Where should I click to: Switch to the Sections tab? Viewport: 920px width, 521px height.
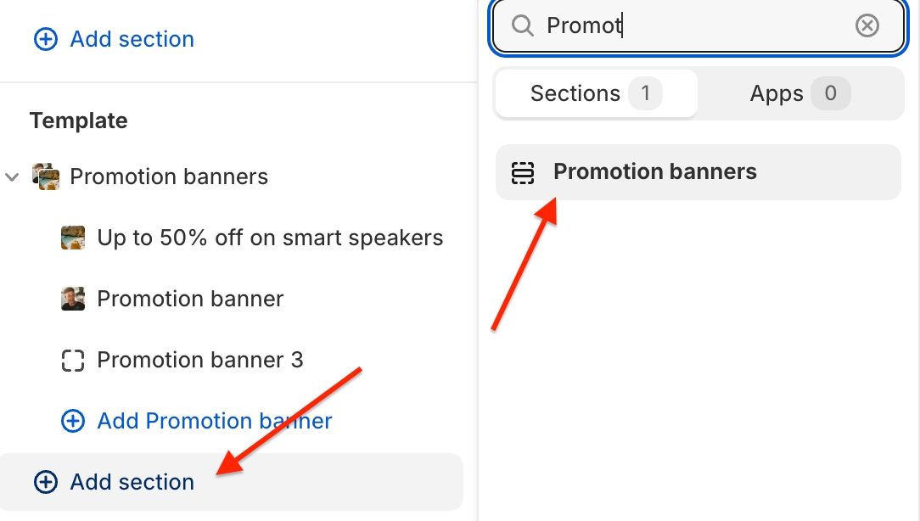tap(596, 93)
